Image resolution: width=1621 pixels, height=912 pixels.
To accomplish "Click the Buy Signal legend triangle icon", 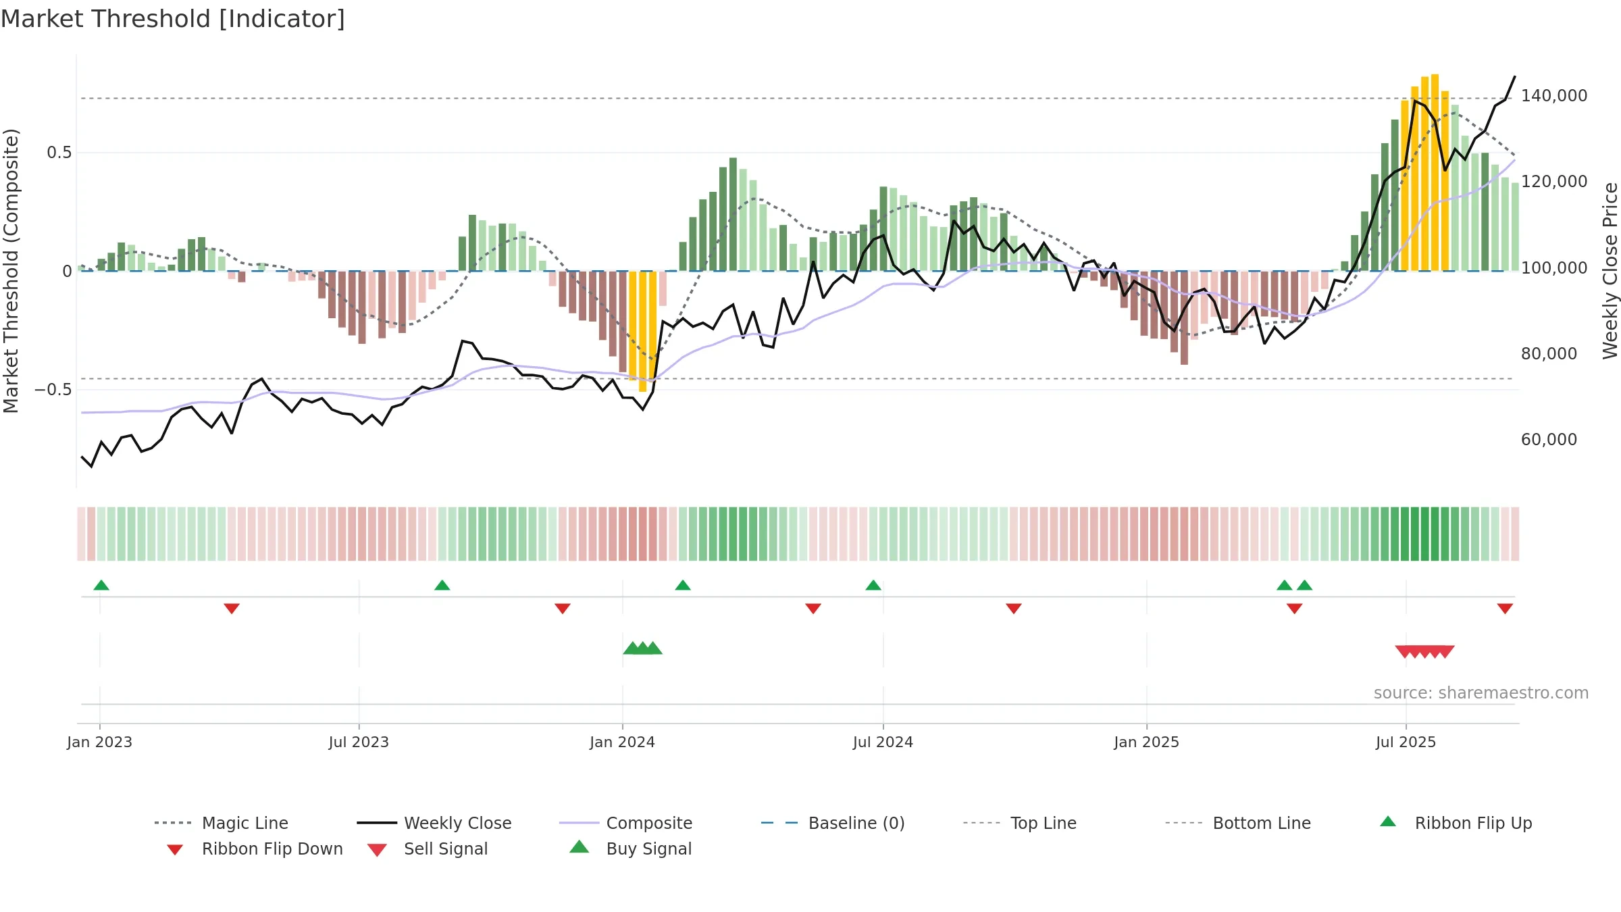I will [x=580, y=846].
